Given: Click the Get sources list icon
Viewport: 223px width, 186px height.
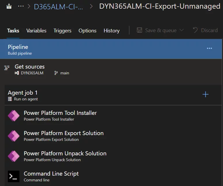Looking at the screenshot, I should 7,68.
